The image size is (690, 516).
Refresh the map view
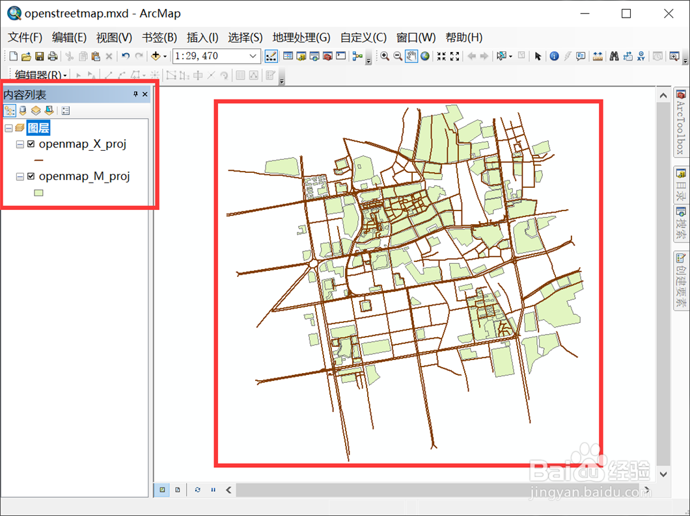198,489
